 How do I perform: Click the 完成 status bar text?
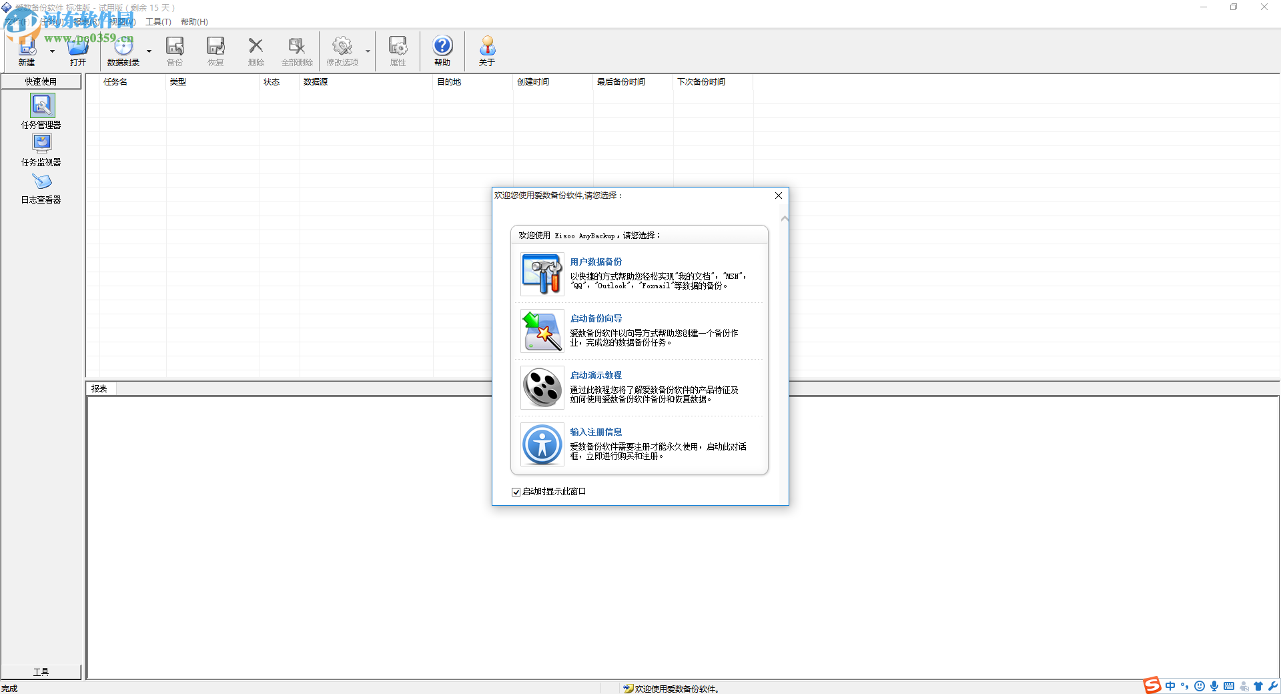point(9,689)
